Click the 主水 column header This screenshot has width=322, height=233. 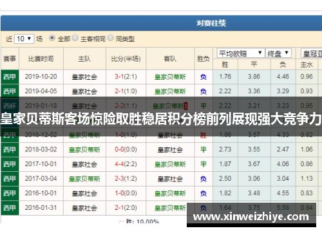307,64
